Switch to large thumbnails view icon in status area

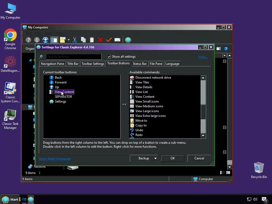coord(228,172)
